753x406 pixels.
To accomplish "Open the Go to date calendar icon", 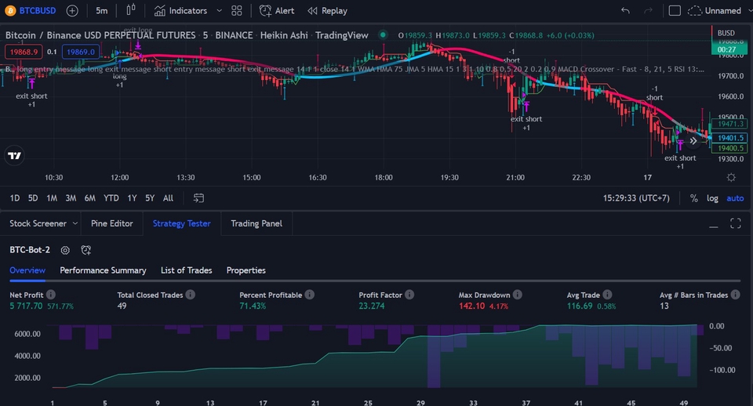I will pos(198,198).
